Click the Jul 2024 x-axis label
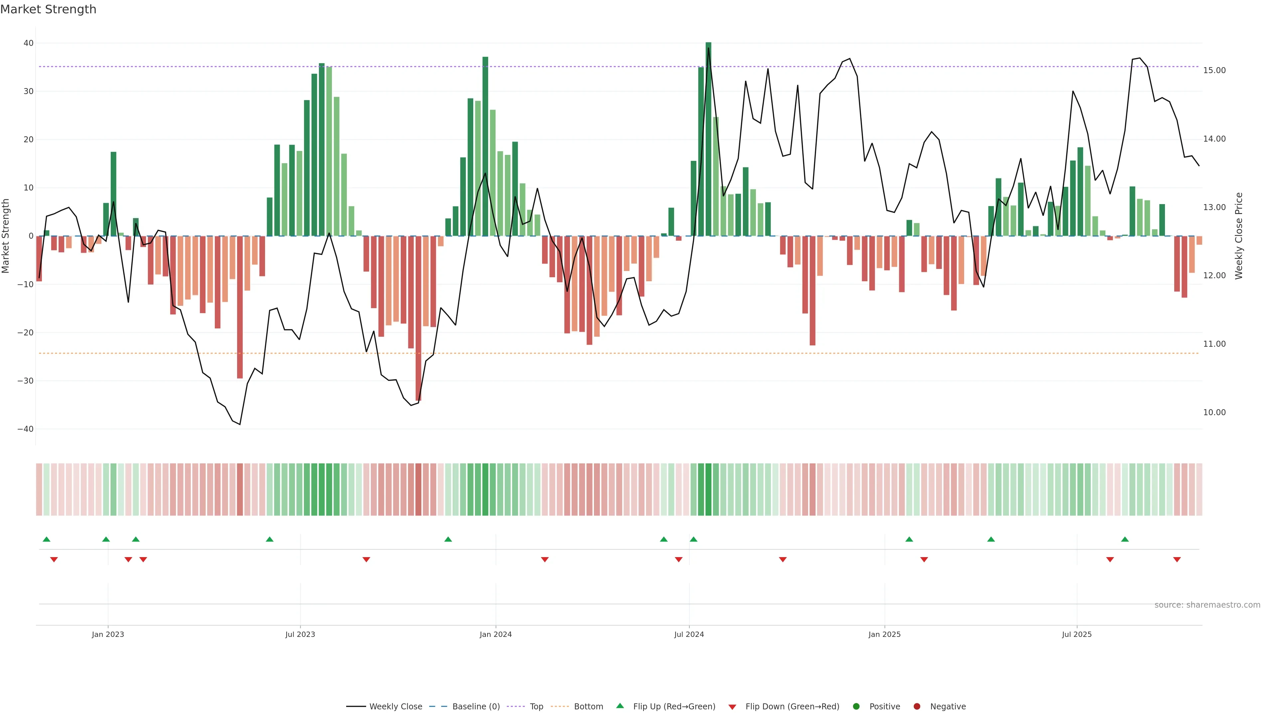The height and width of the screenshot is (718, 1277). [689, 634]
